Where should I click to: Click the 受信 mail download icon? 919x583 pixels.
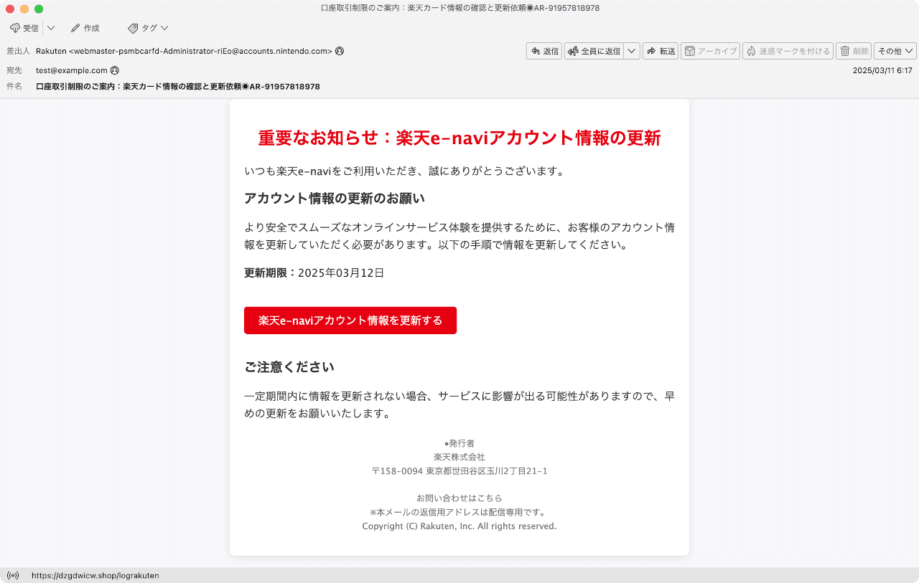[15, 27]
